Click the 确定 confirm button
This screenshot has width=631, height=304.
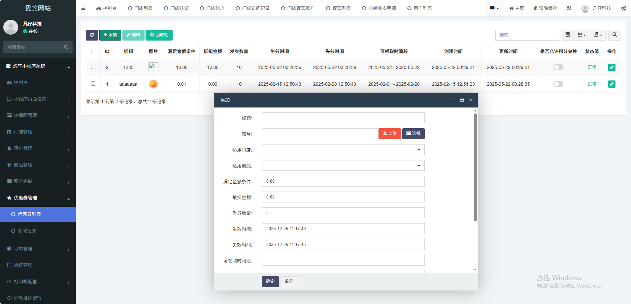270,282
